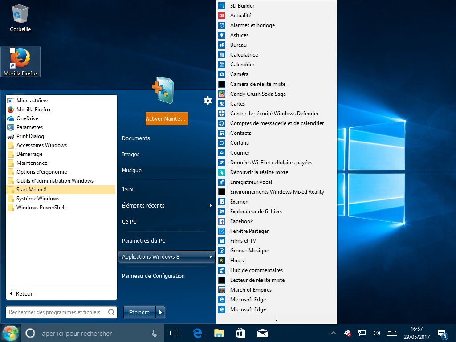Screen dimensions: 456x342
Task: Launch the Houzz app icon
Action: 222,261
